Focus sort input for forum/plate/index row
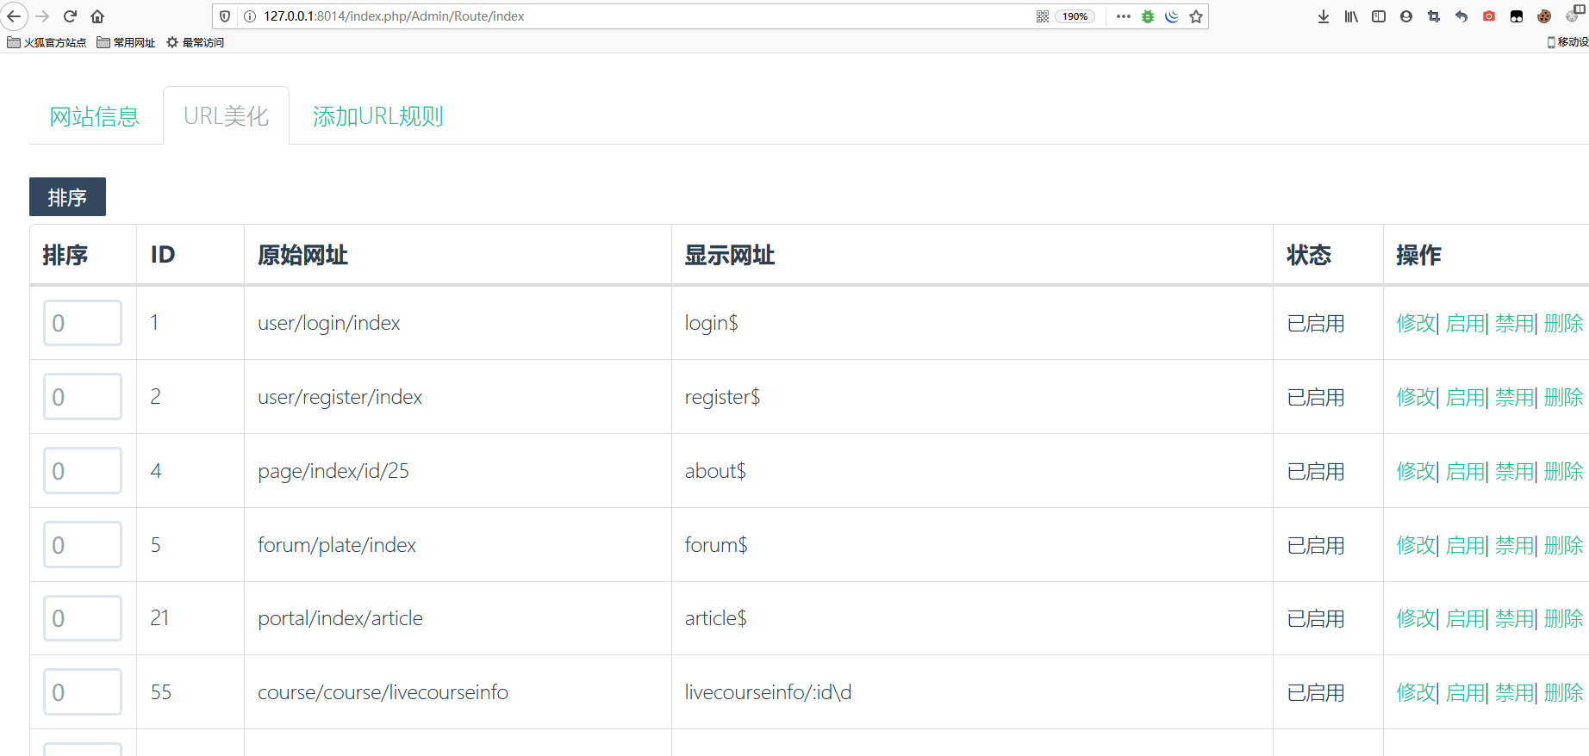Viewport: 1589px width, 756px height. (83, 545)
